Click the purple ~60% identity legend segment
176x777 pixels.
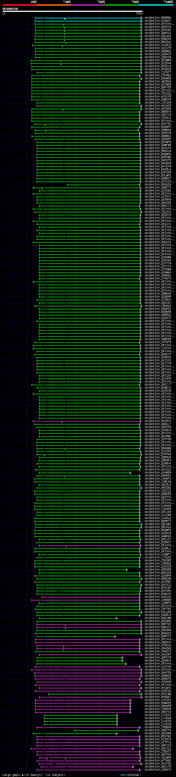pyautogui.click(x=88, y=5)
